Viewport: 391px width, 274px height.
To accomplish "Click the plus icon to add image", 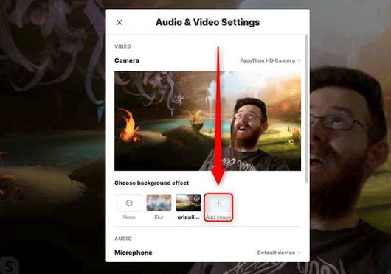I will [218, 203].
